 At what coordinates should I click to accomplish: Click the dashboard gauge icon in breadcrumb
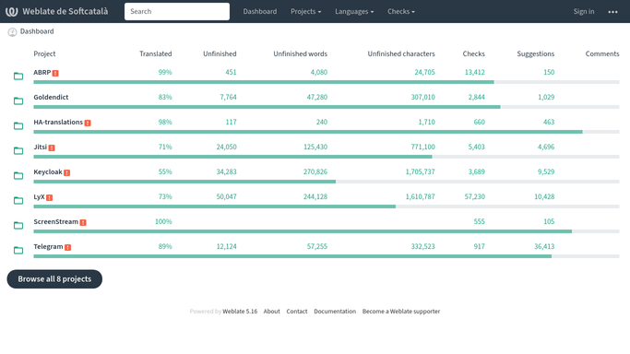(13, 32)
